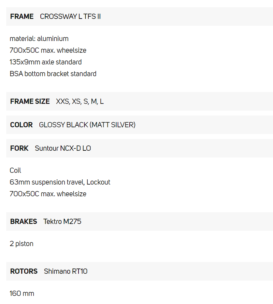Click the FRAME section header label

coord(22,17)
